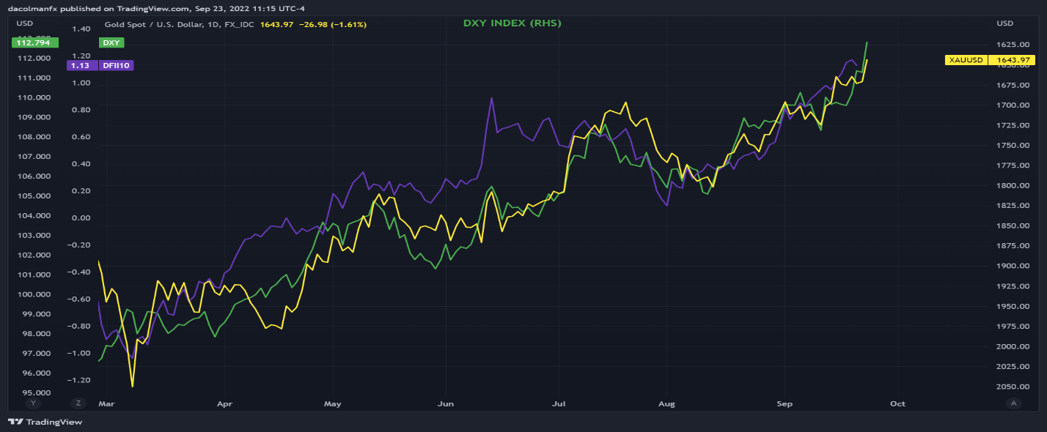1047x432 pixels.
Task: Click the purple 1.13 value tag
Action: click(x=81, y=65)
